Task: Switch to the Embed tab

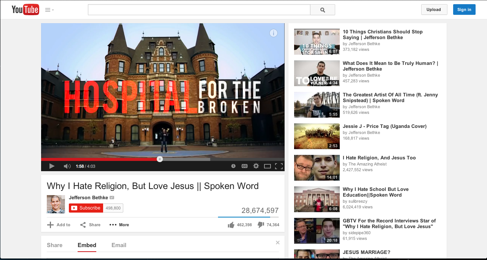Action: pyautogui.click(x=87, y=245)
